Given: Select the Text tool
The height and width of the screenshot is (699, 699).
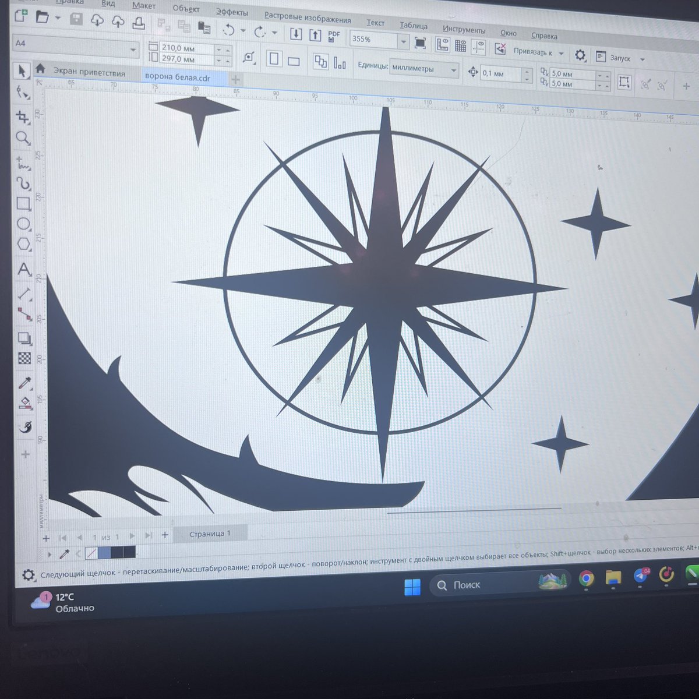Looking at the screenshot, I should click(x=24, y=269).
